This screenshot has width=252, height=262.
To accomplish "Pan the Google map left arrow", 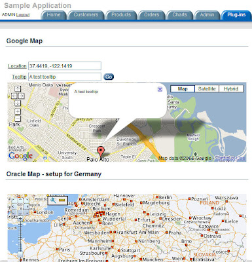I will click(x=14, y=96).
